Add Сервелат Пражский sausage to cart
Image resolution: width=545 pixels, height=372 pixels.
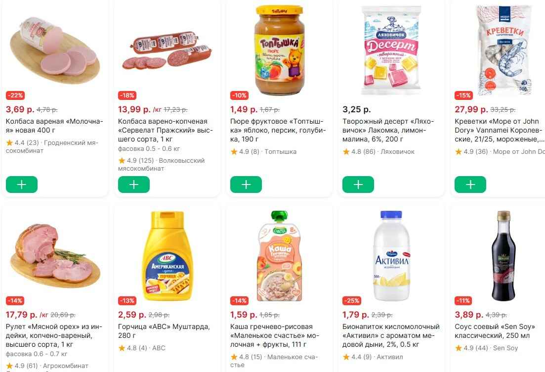(134, 185)
